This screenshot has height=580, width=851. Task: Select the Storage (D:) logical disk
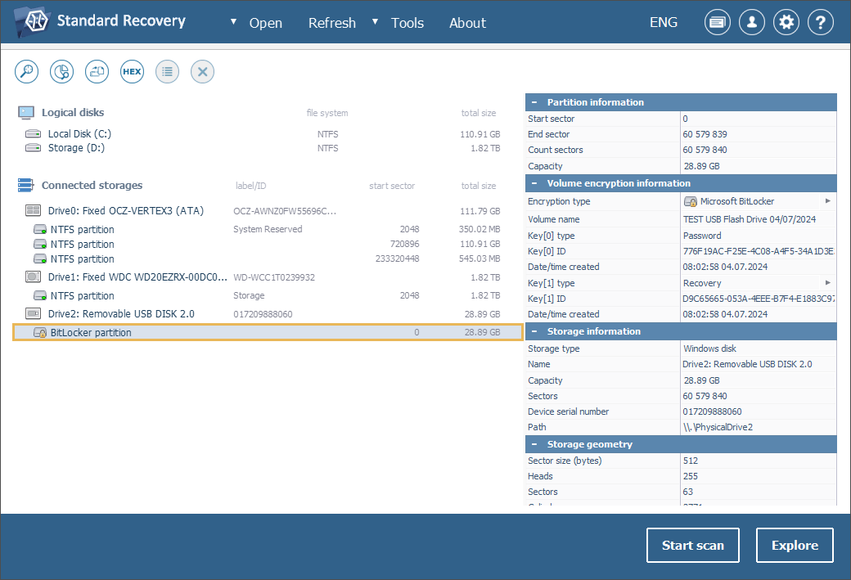pyautogui.click(x=76, y=148)
